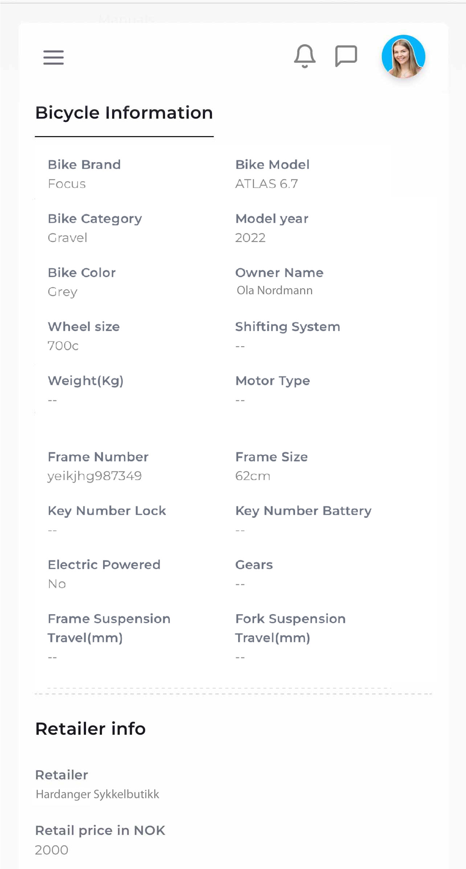Click the 700c wheel size value
The image size is (466, 869).
coord(63,346)
